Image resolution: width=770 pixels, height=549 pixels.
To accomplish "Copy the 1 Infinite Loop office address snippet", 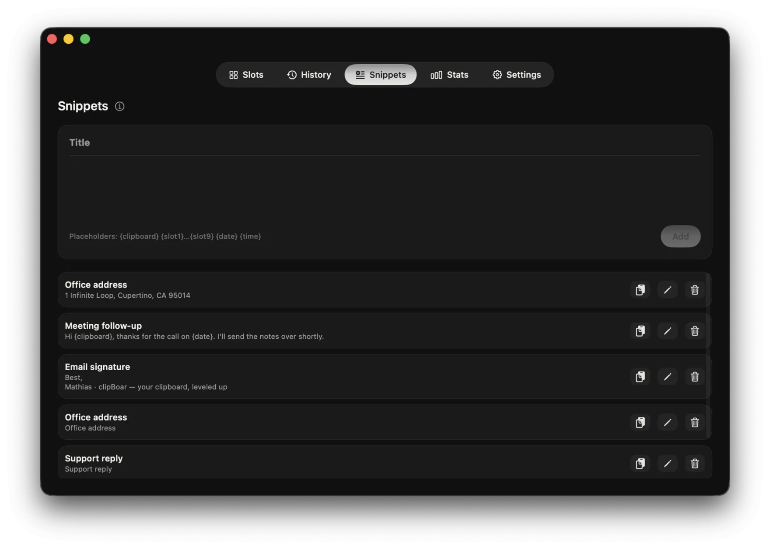I will click(640, 290).
